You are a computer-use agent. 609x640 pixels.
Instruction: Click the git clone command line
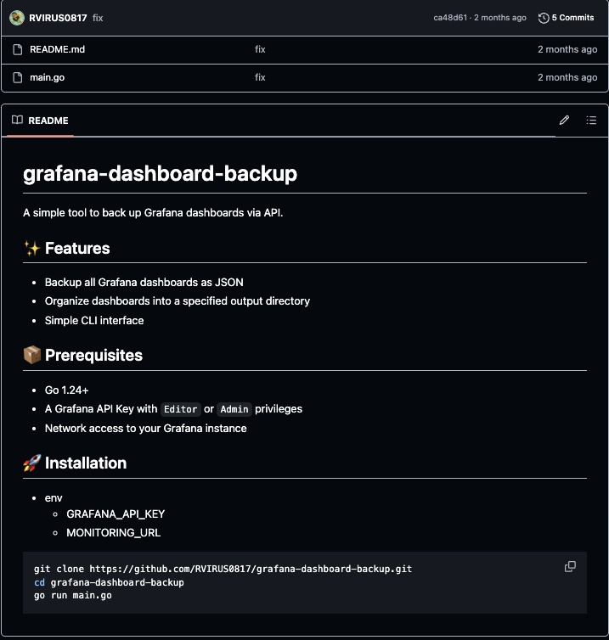coord(223,569)
